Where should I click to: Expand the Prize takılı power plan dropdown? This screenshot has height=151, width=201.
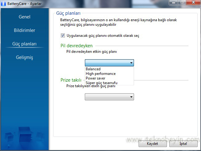click(109, 97)
